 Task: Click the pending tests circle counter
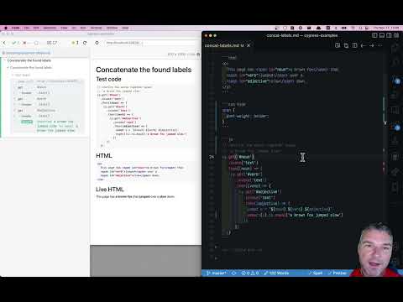pos(36,43)
